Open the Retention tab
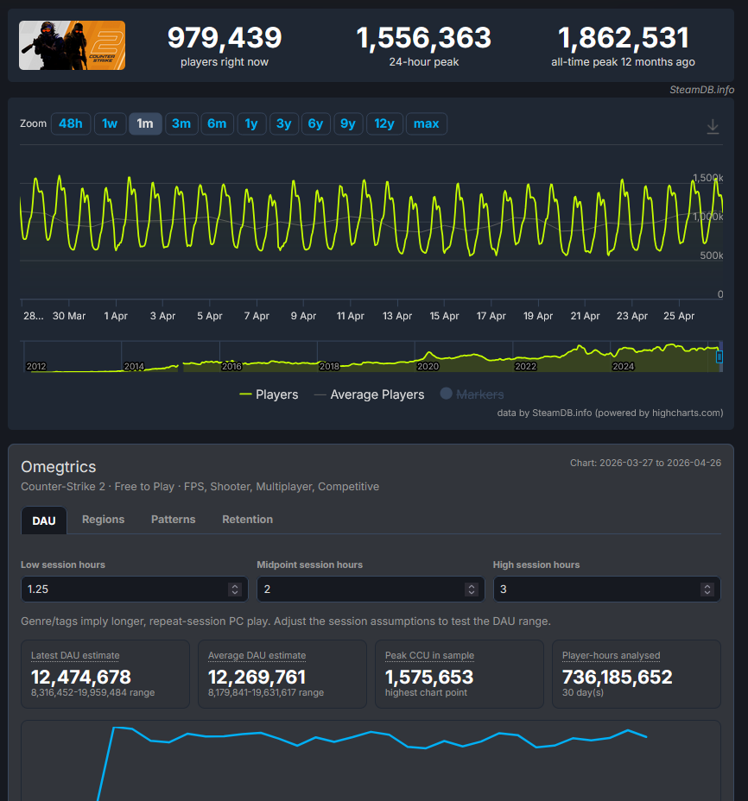This screenshot has width=748, height=801. click(x=247, y=519)
